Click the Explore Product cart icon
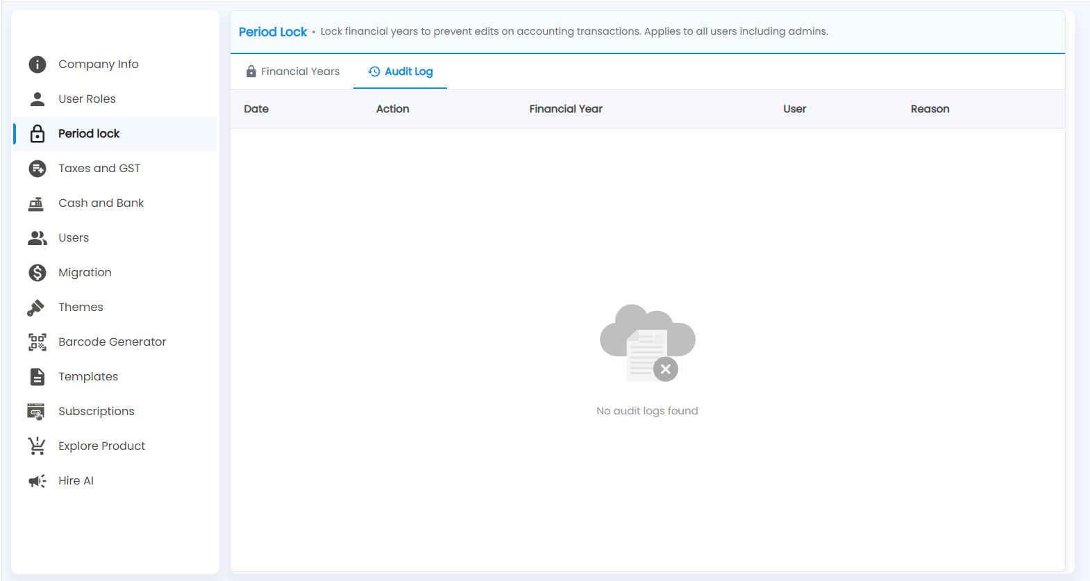This screenshot has width=1090, height=581. click(x=37, y=446)
